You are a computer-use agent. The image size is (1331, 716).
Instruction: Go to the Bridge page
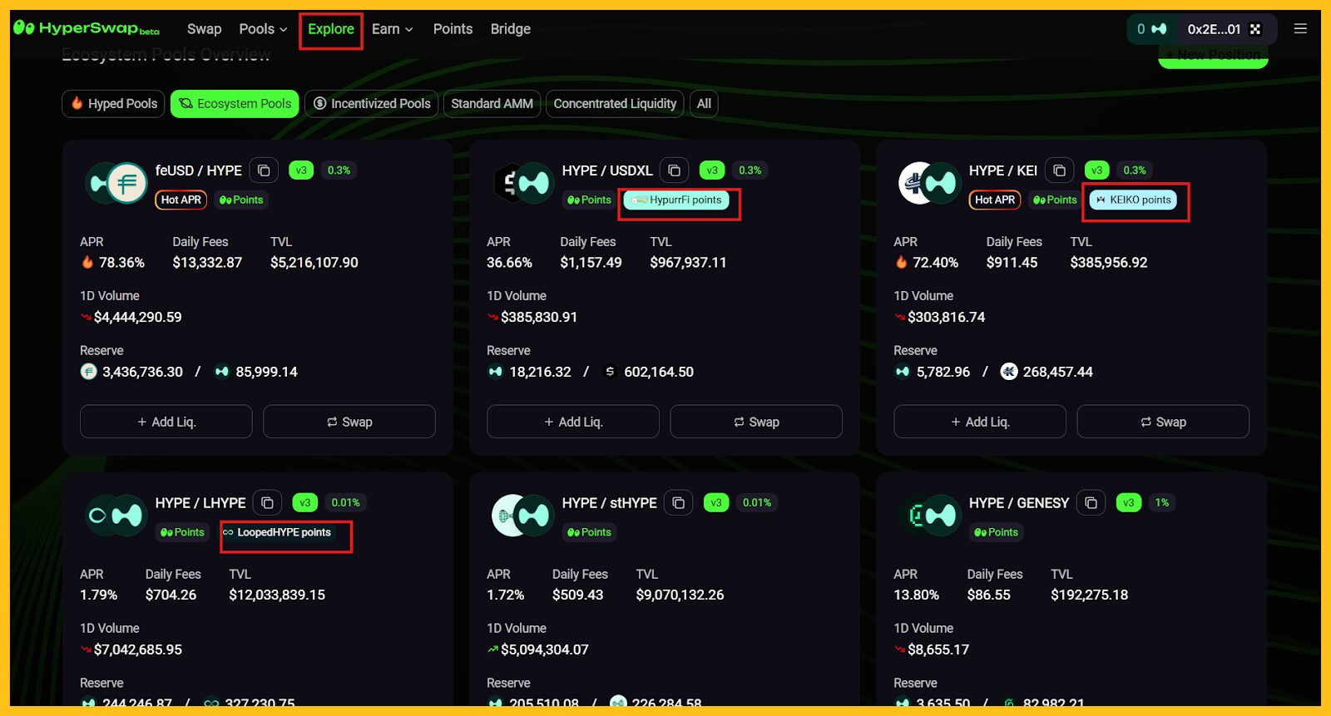pyautogui.click(x=510, y=29)
